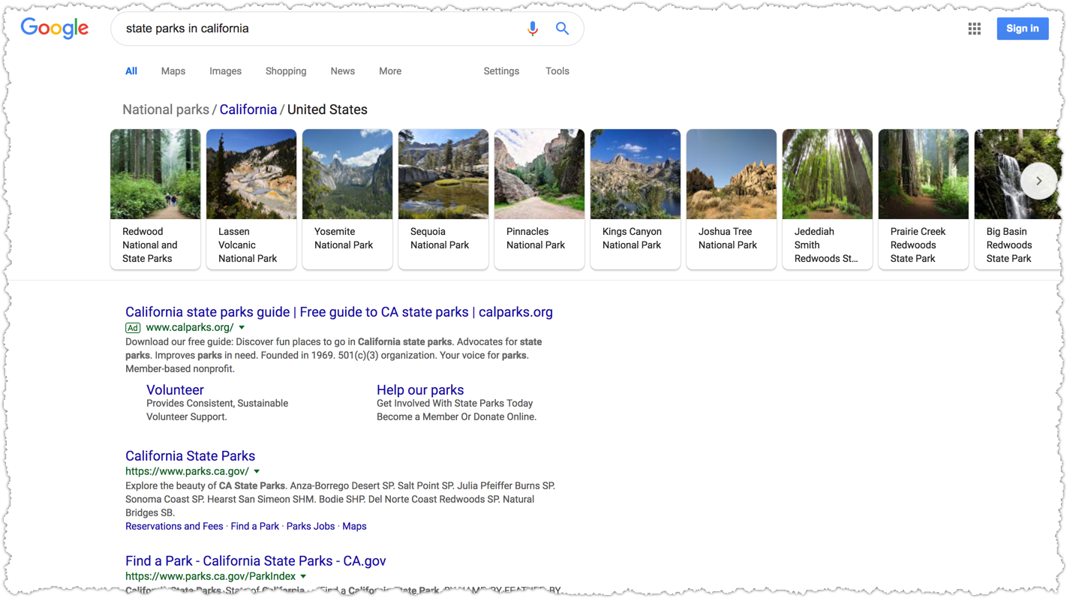This screenshot has width=1067, height=598.
Task: Open the Maps sitelink under parks.ca.gov
Action: coord(354,527)
